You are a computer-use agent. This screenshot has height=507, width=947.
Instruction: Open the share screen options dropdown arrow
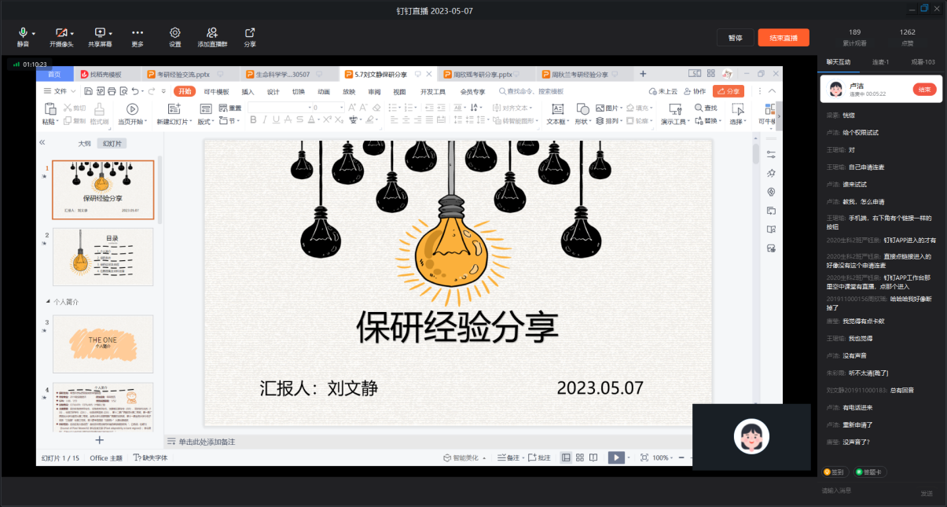point(111,33)
